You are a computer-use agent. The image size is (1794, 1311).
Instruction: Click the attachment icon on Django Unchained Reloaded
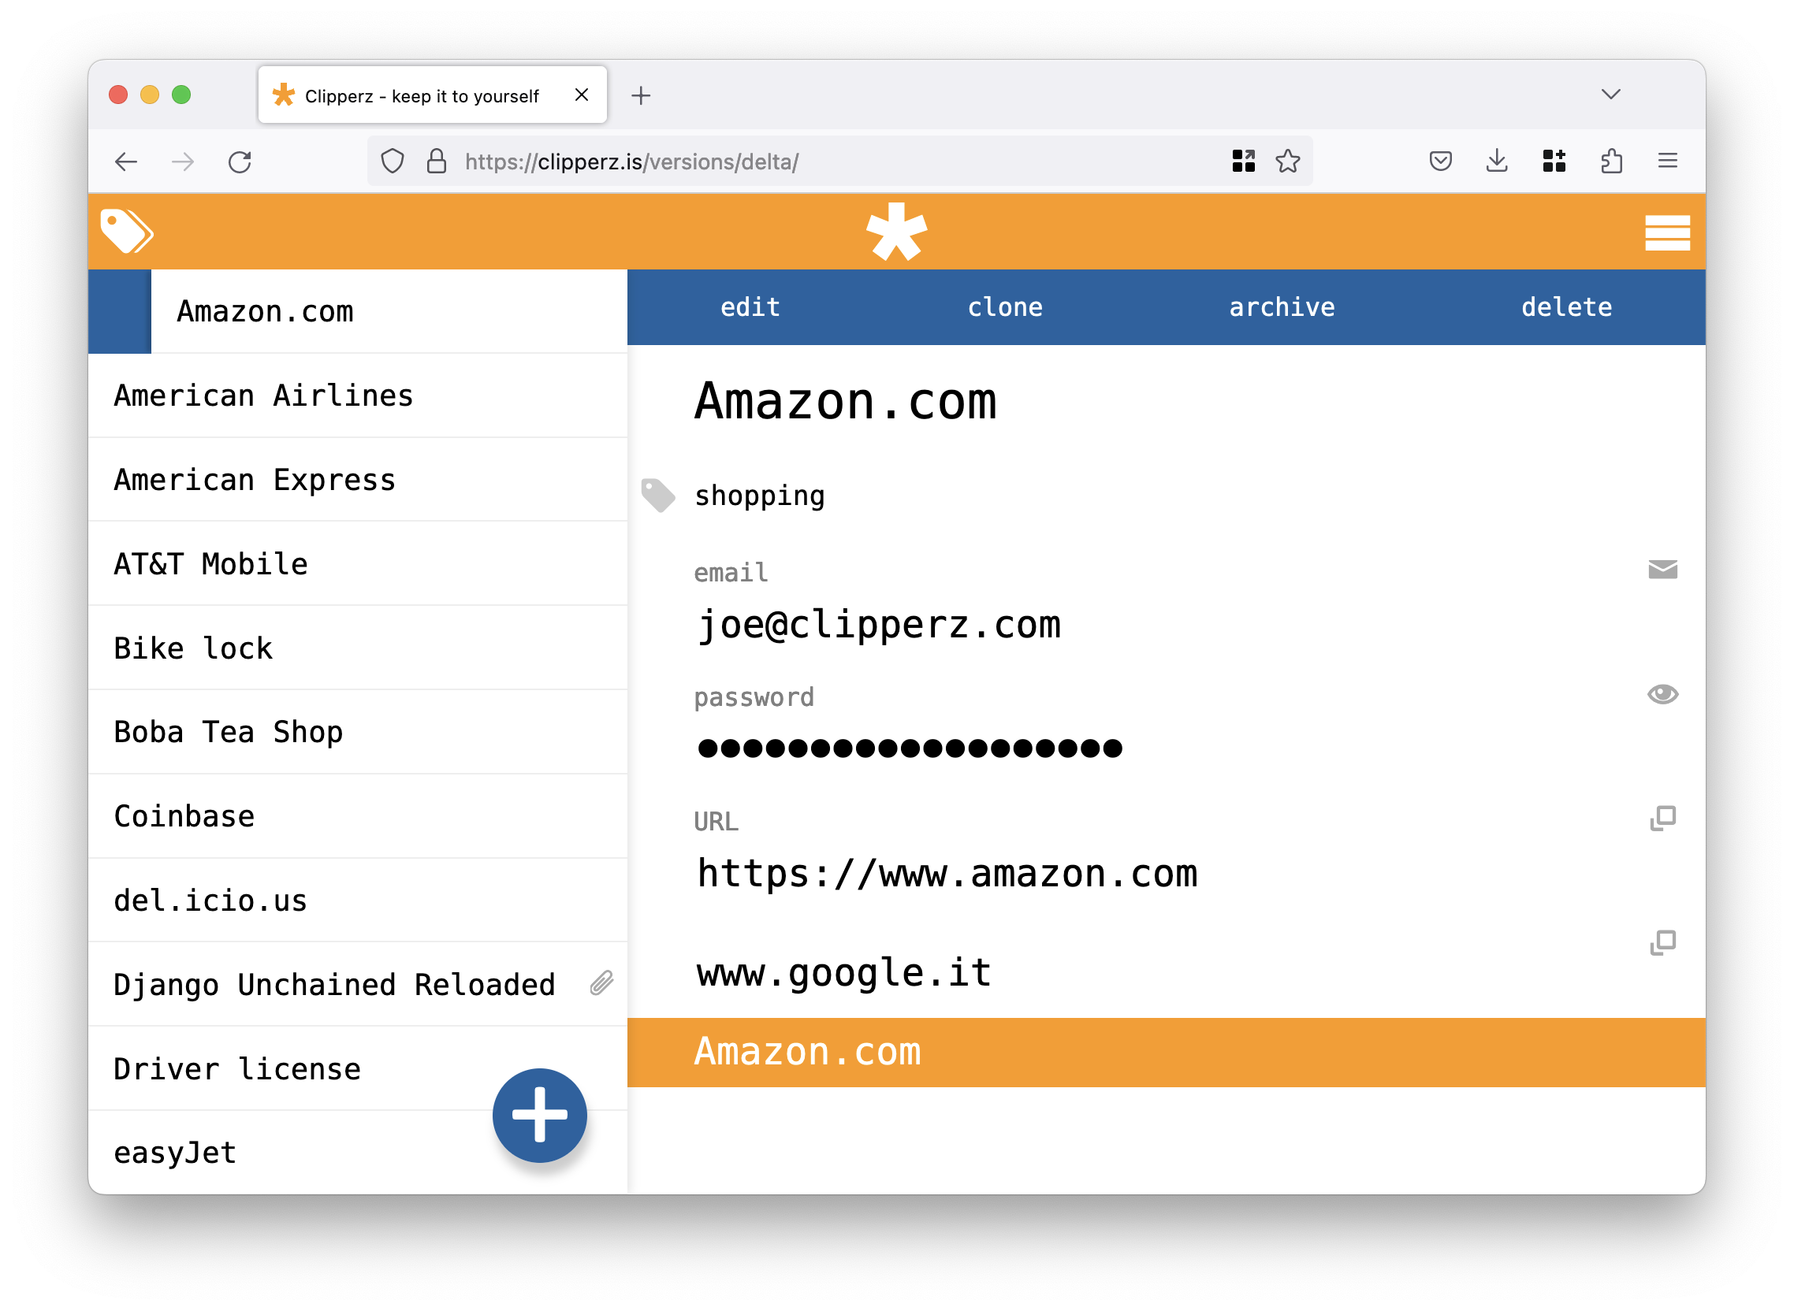601,984
